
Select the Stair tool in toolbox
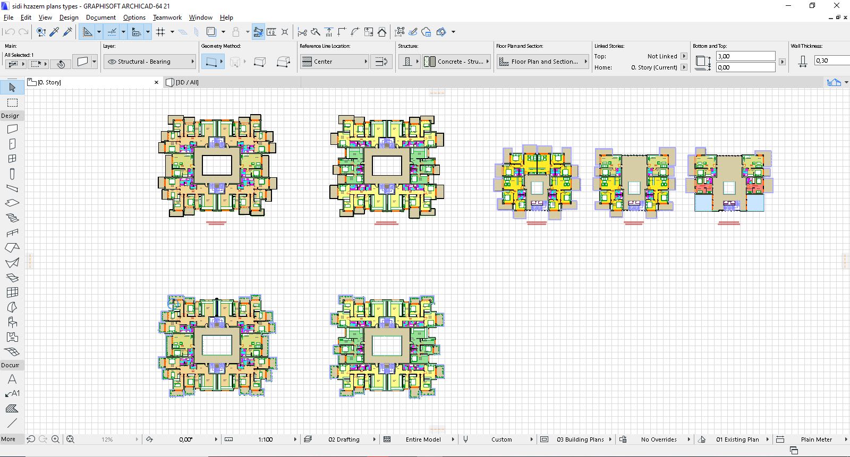pyautogui.click(x=12, y=218)
